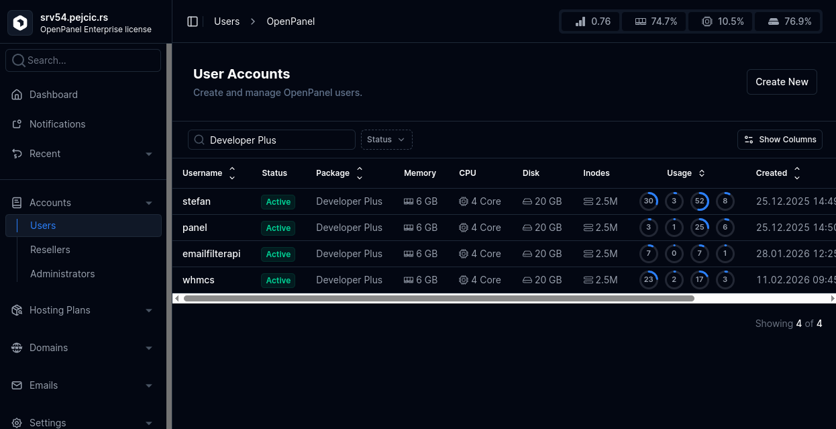
Task: Select Resellers under Accounts
Action: [50, 250]
